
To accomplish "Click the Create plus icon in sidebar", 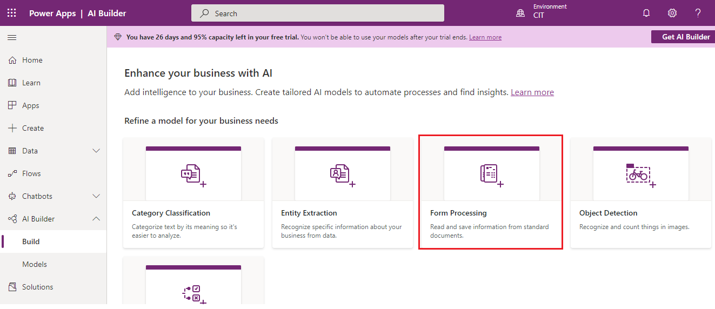I will (x=12, y=128).
